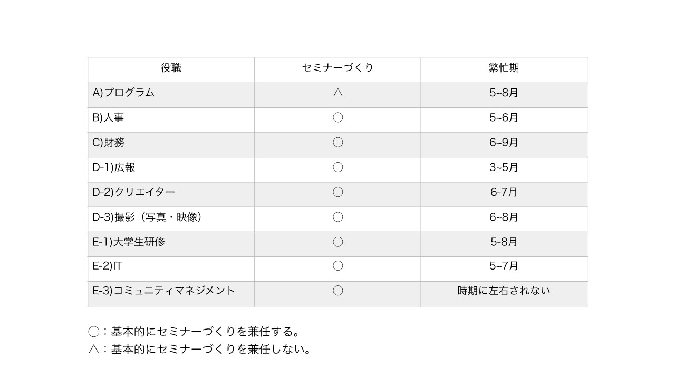Screen dimensions: 675x379
Task: Click the 3~5月 cell for 広報
Action: coord(504,167)
